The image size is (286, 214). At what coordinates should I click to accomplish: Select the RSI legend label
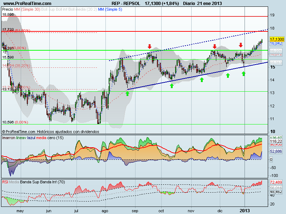pos(5,182)
